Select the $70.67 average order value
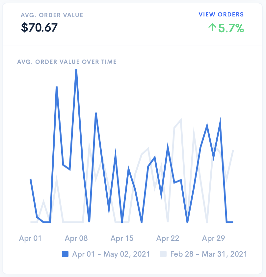 tap(39, 27)
